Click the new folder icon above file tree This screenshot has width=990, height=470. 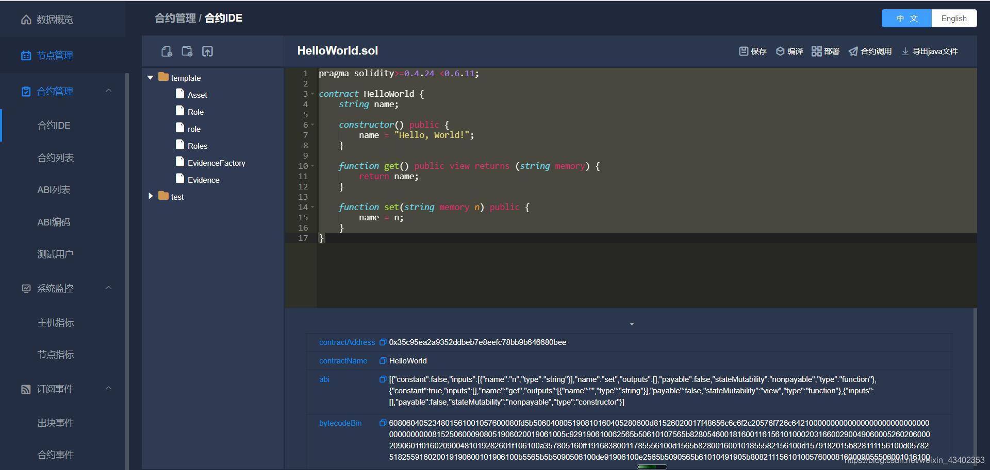[187, 51]
